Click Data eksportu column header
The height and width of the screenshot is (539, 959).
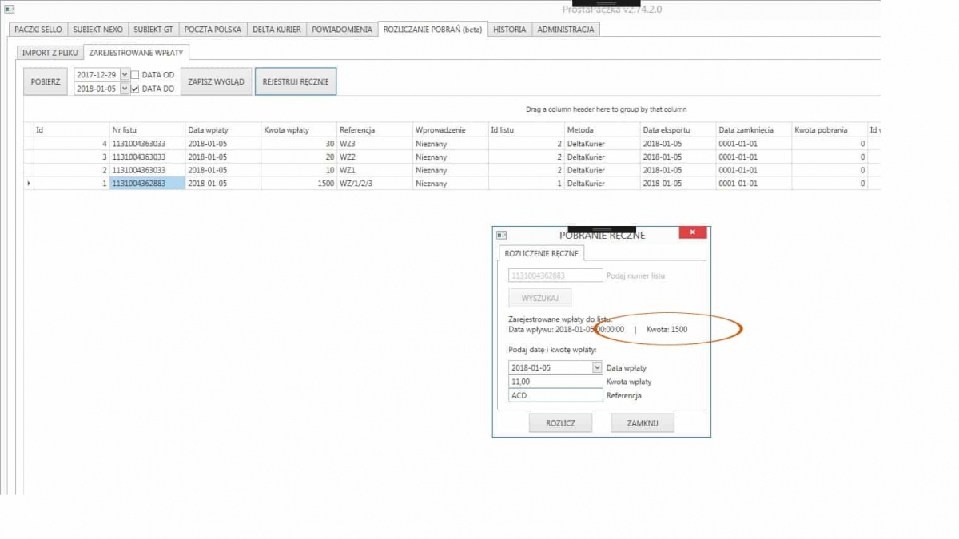(678, 129)
